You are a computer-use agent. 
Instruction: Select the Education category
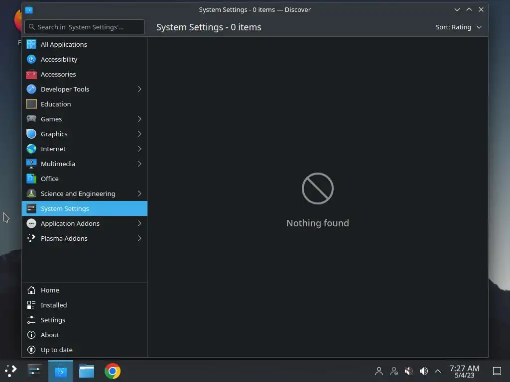85,104
